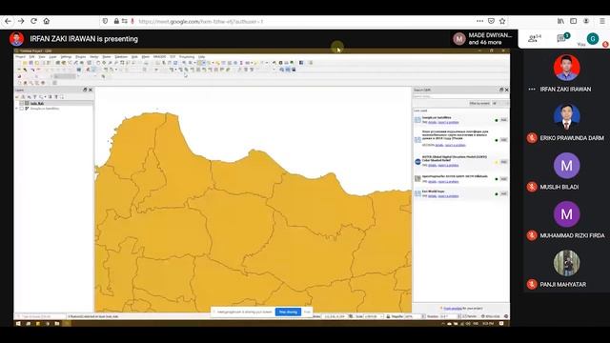
Task: Report a problem for Esri World Topo
Action: coord(448,196)
